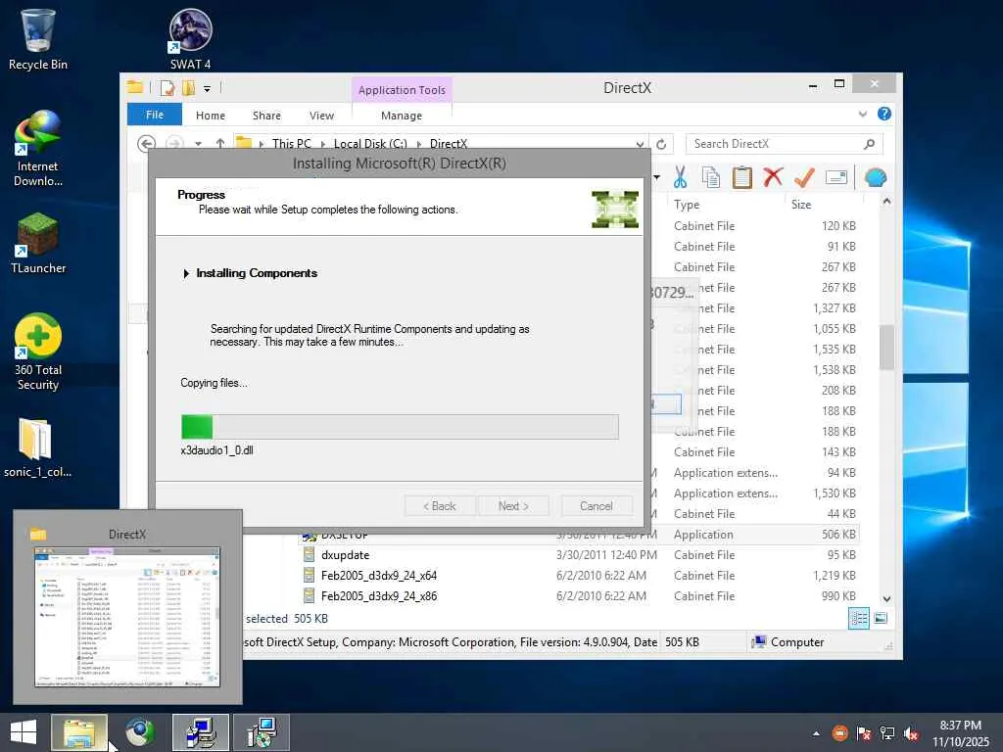Viewport: 1003px width, 752px height.
Task: Click the Back button in DirectX setup
Action: pyautogui.click(x=440, y=506)
